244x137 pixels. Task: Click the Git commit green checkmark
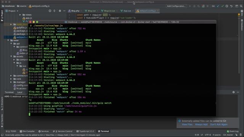coord(223,6)
